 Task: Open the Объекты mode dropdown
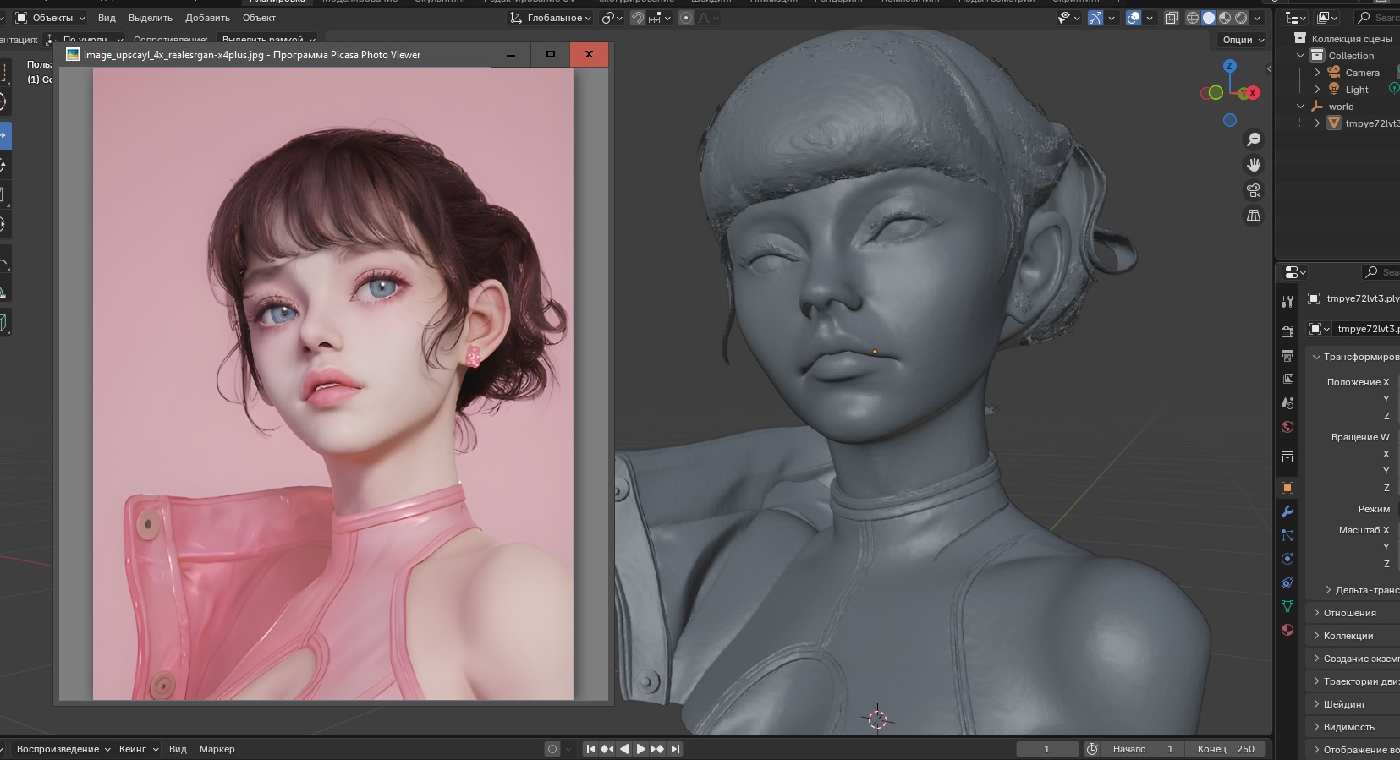(x=50, y=18)
